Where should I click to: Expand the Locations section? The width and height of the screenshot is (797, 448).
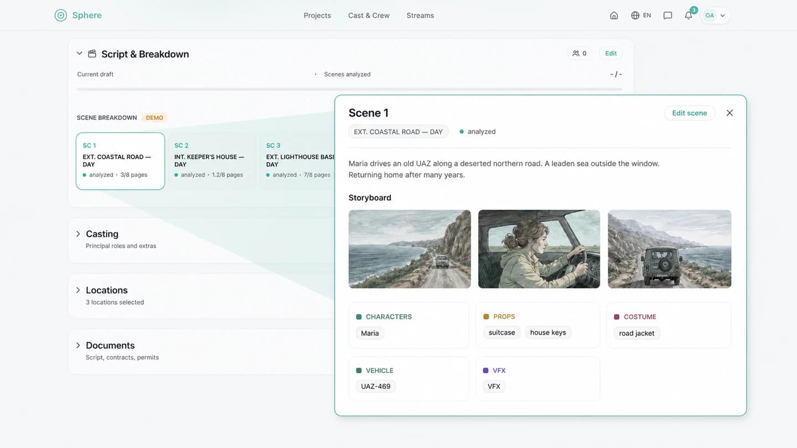(78, 290)
